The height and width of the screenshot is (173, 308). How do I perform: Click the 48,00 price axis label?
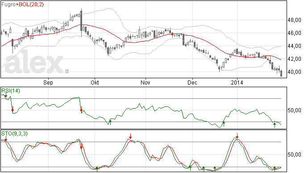pyautogui.click(x=294, y=20)
